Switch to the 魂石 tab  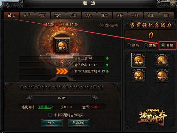tap(42, 15)
